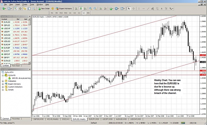Collapse the Accounts tree node
207x125 pixels.
pyautogui.click(x=3, y=75)
